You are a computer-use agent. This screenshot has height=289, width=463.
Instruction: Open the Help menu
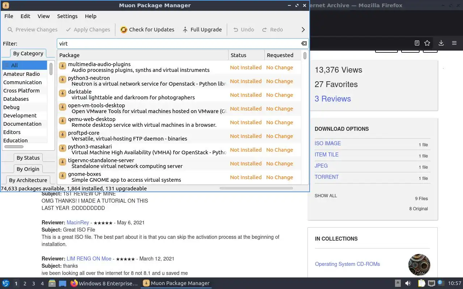point(90,16)
